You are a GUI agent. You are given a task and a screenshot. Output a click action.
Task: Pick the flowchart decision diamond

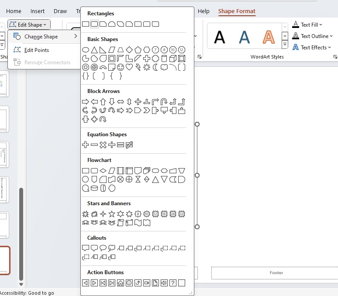(x=103, y=171)
